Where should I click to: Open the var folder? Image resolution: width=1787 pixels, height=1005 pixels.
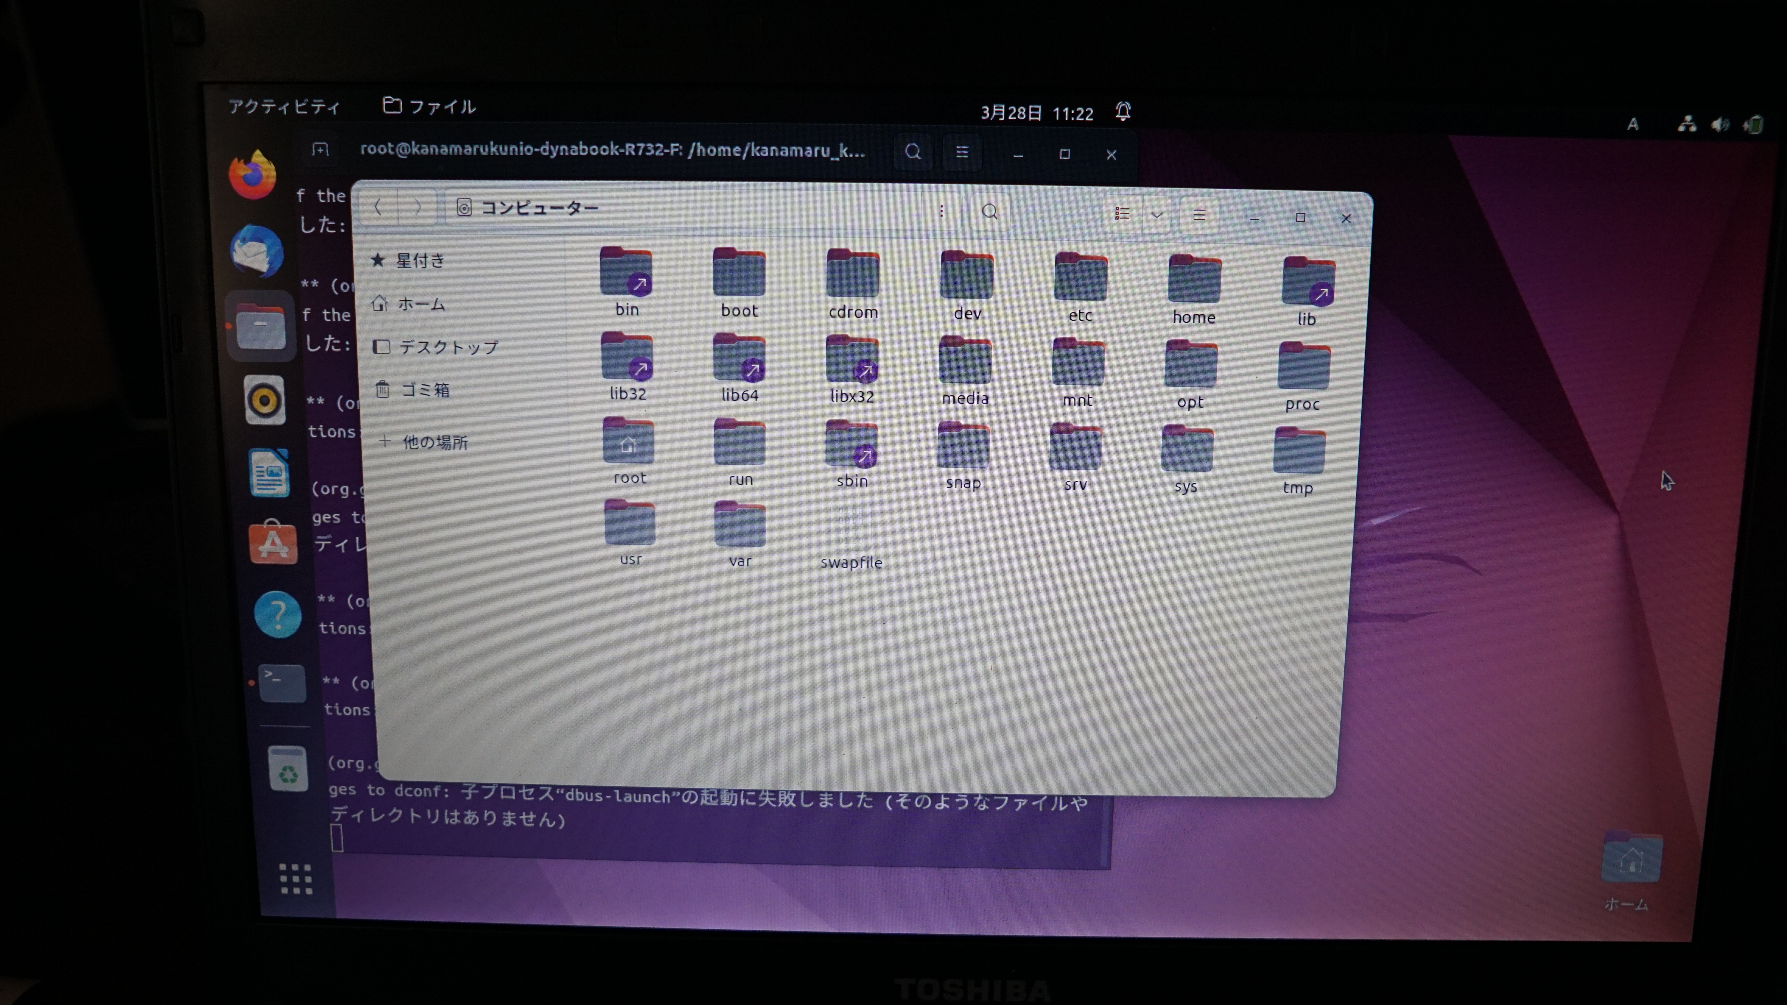point(740,535)
